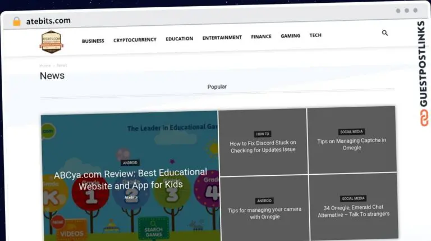This screenshot has height=241, width=431.
Task: Open the Tech menu item
Action: 315,35
